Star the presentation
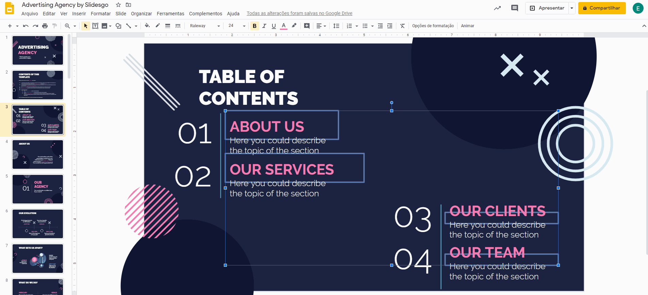The image size is (648, 295). click(x=118, y=5)
